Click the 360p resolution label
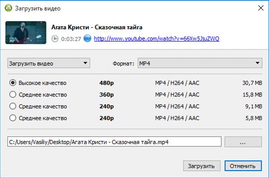Screen dimensions: 269x178 [x=107, y=95]
